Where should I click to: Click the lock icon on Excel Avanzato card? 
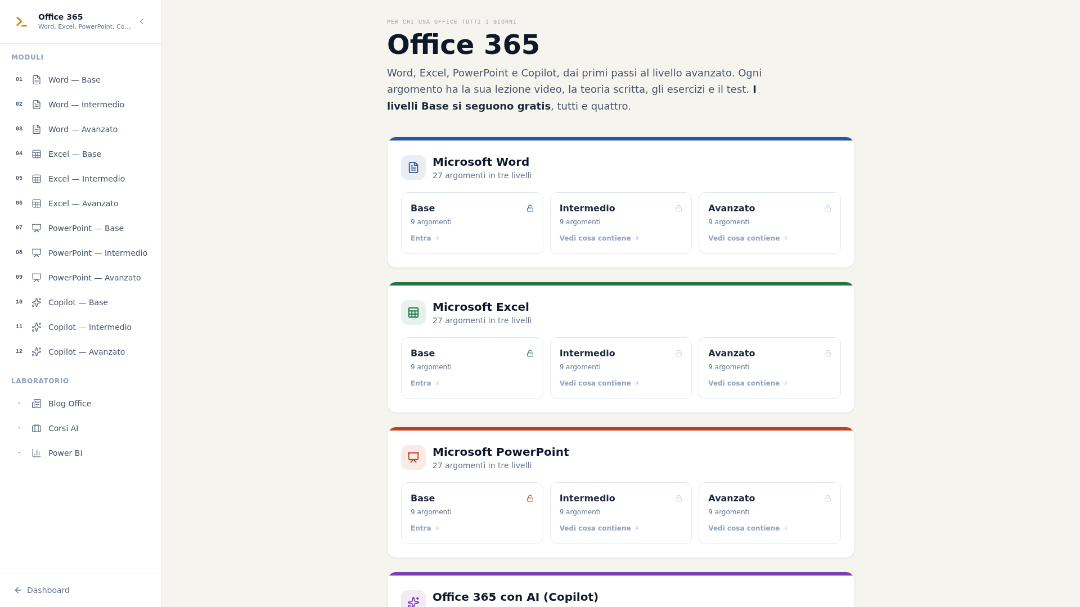[827, 354]
